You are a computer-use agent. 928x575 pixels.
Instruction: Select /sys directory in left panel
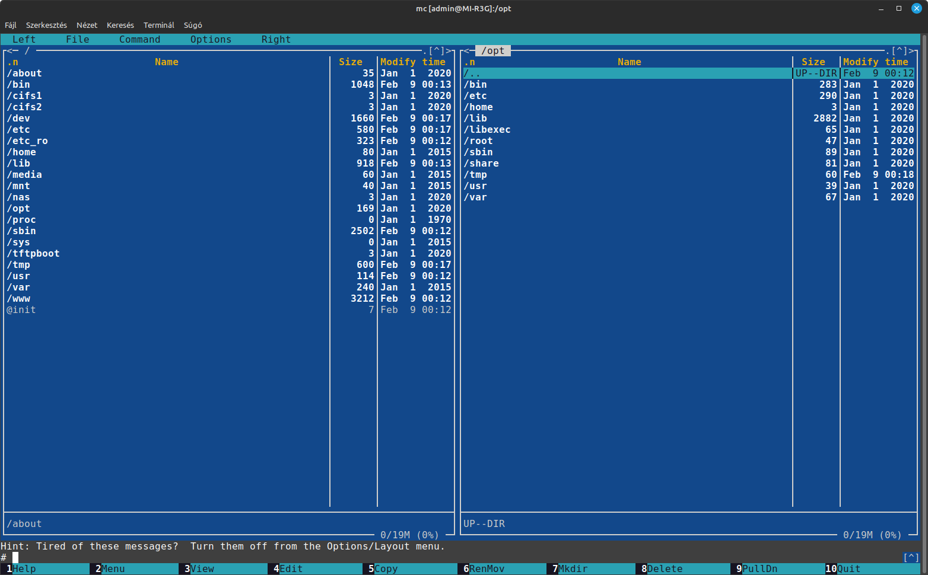[x=229, y=242]
